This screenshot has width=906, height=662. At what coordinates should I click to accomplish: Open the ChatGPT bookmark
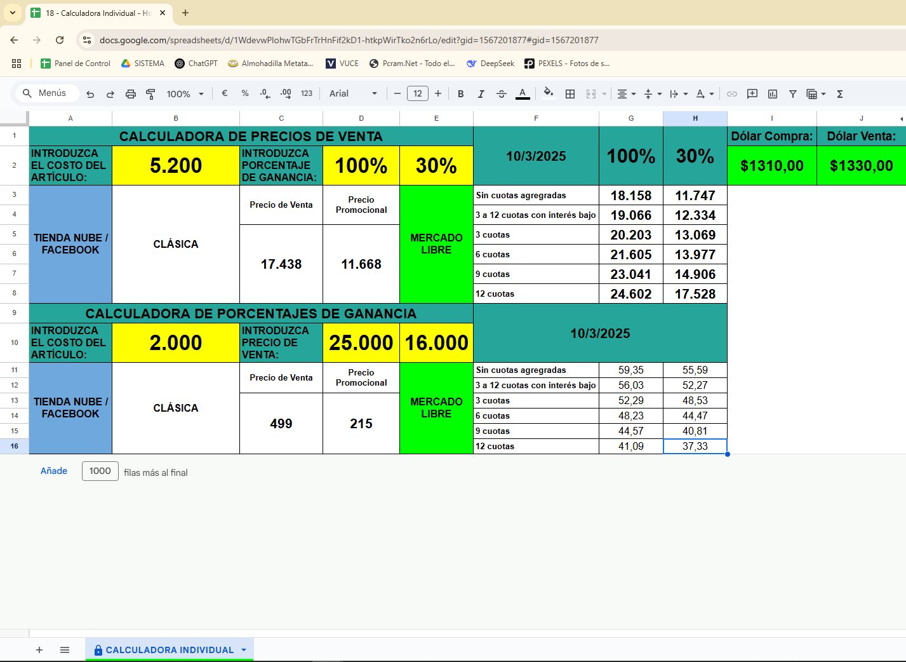(x=196, y=64)
